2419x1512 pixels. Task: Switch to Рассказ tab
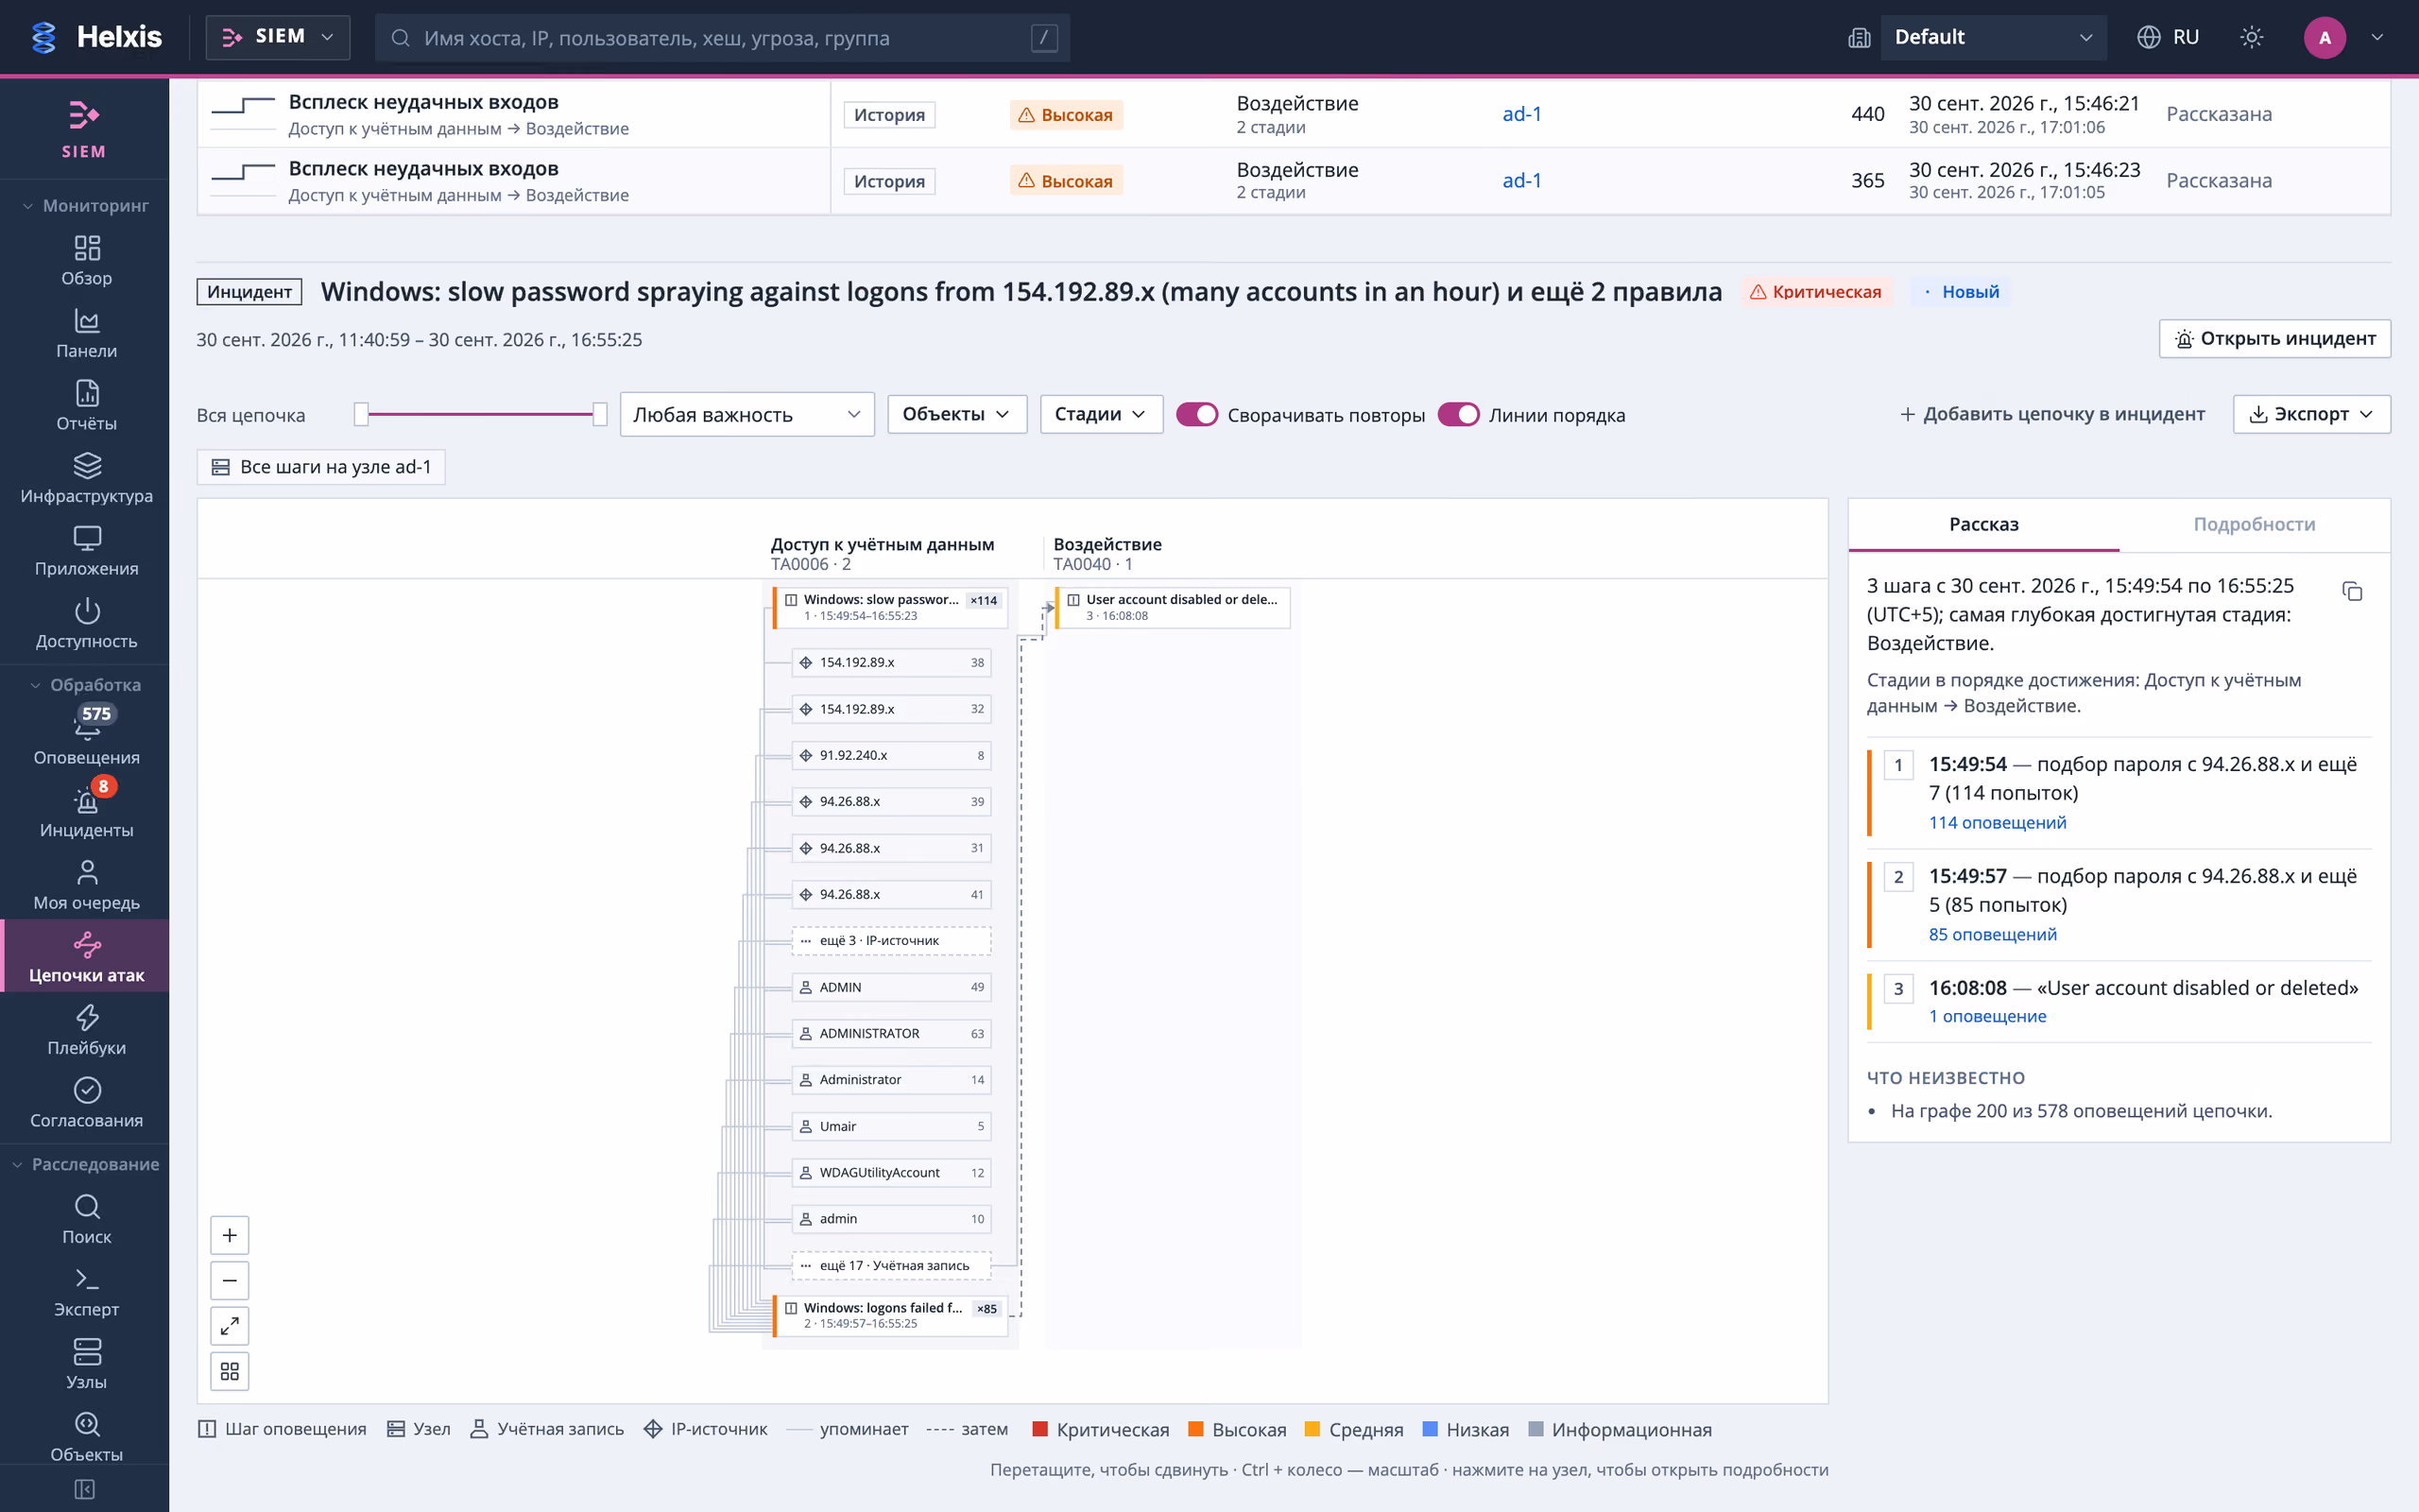pyautogui.click(x=1983, y=524)
